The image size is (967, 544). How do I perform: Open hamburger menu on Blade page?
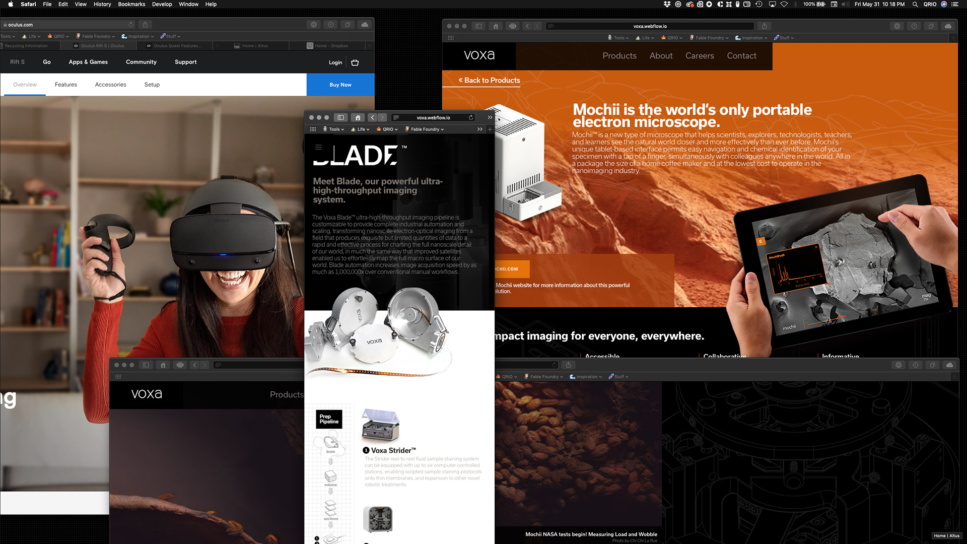tap(318, 147)
